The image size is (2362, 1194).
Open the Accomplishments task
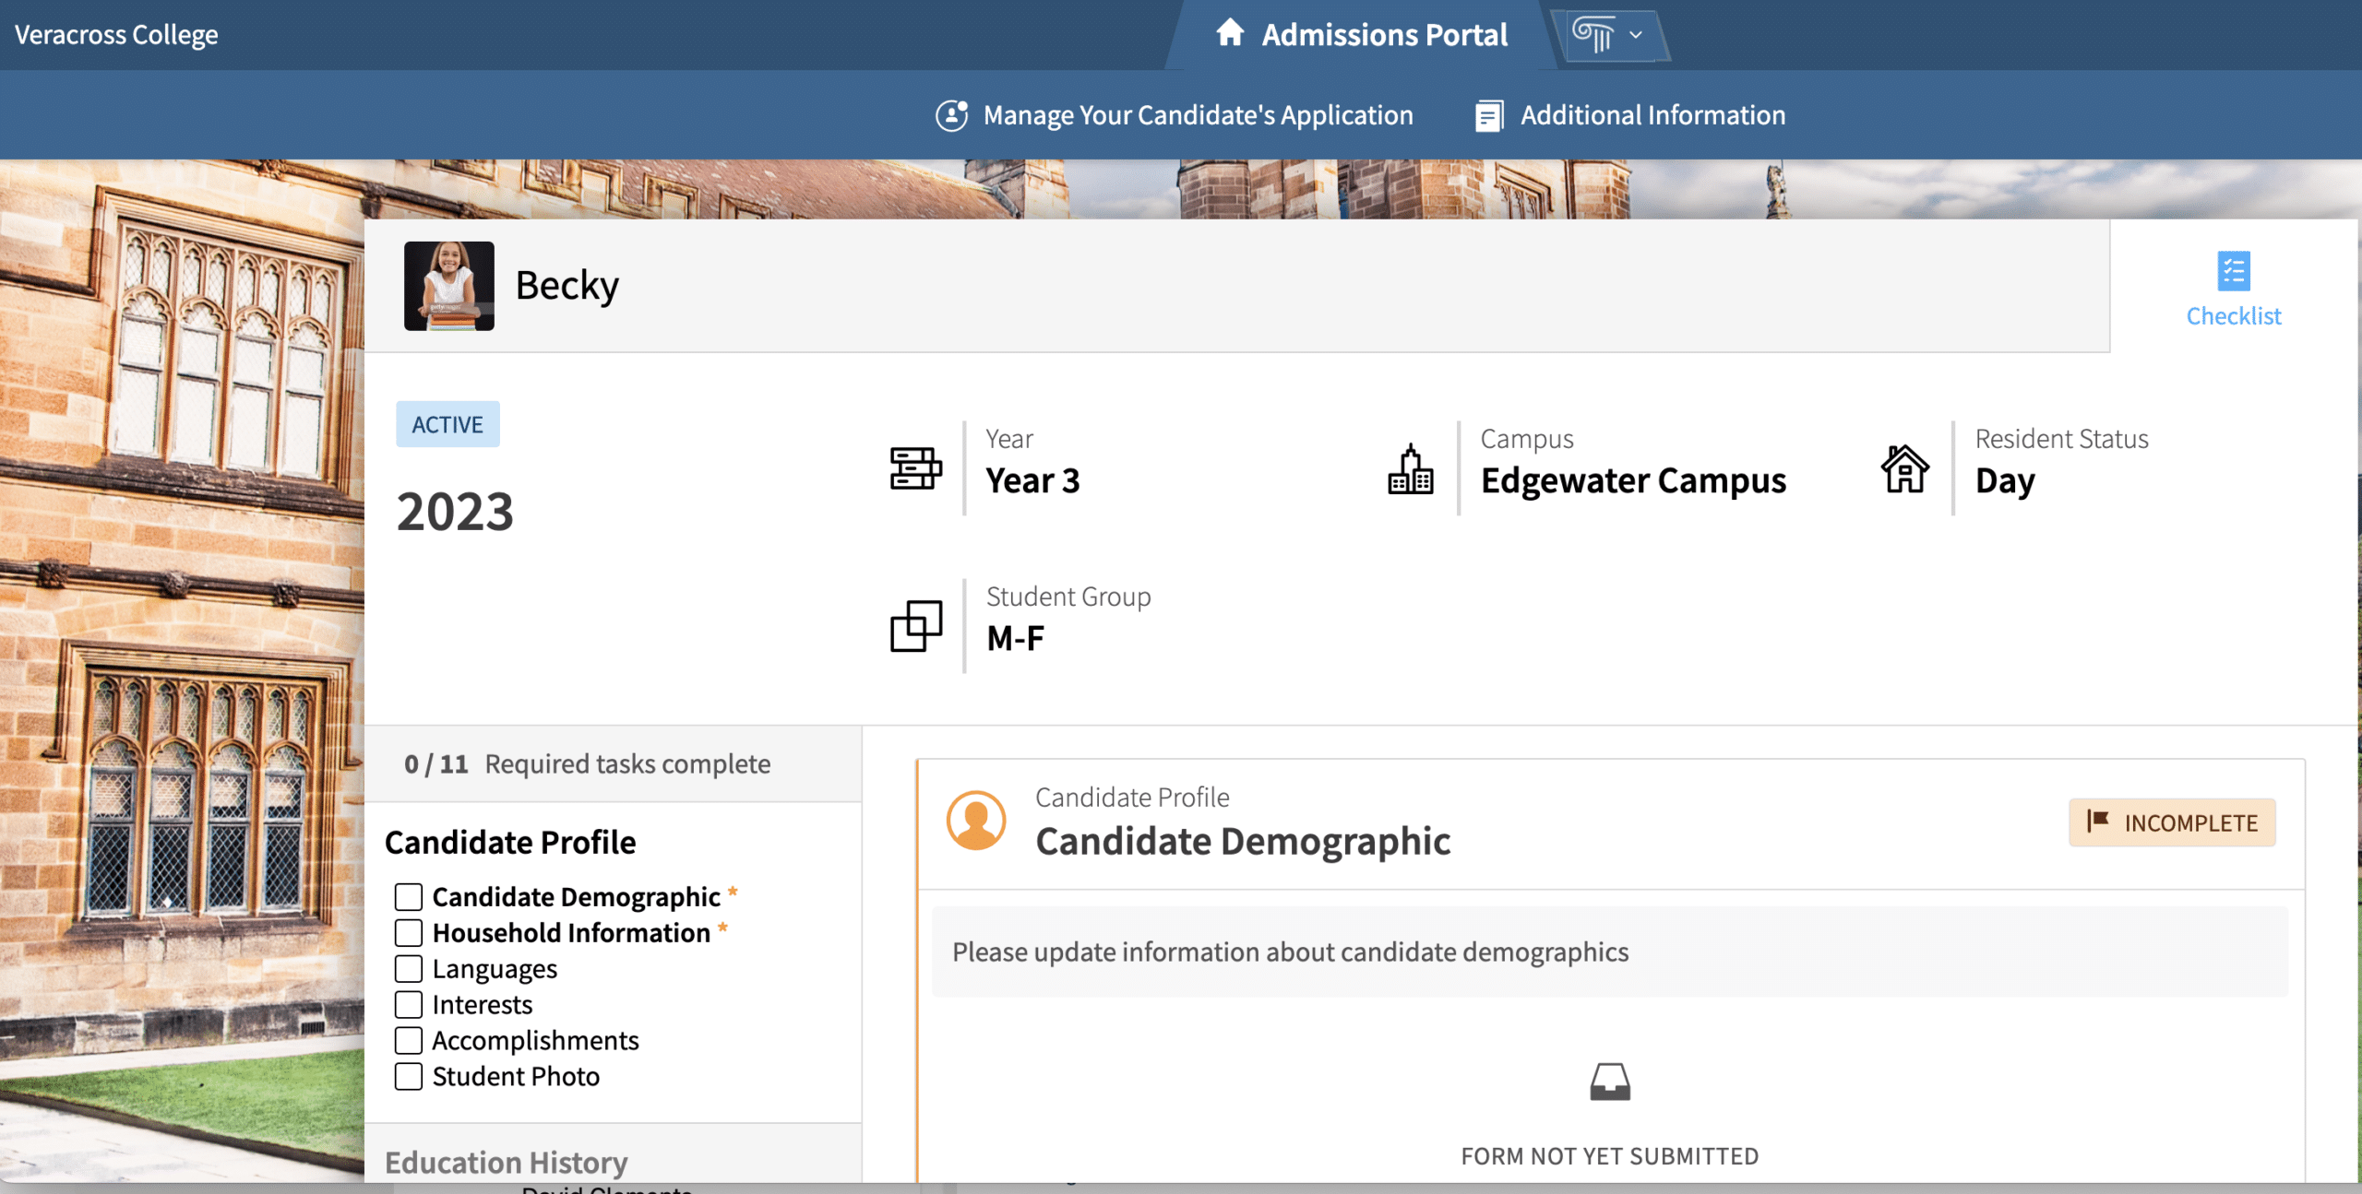(535, 1041)
